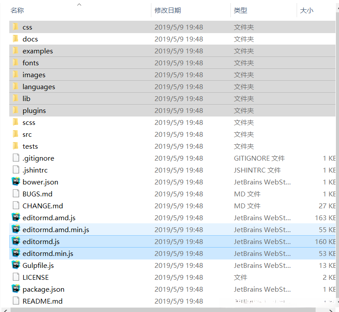Click the WebStorm icon of editormd.amd.min.js
339x312 pixels.
(x=16, y=229)
